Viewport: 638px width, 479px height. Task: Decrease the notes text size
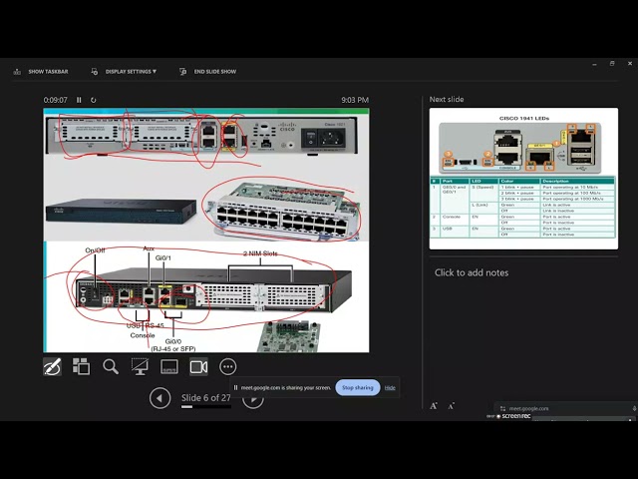pyautogui.click(x=452, y=406)
